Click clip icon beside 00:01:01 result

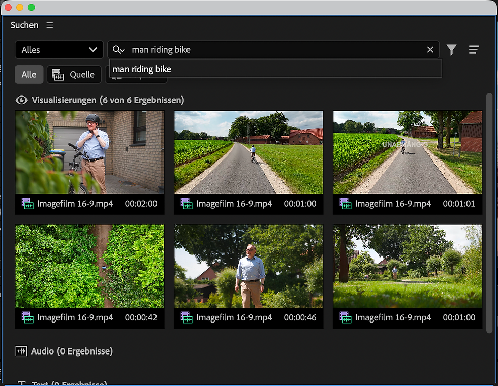(x=346, y=203)
